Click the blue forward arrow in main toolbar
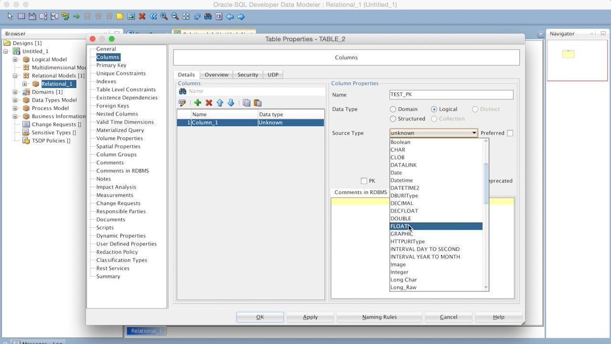Image resolution: width=611 pixels, height=344 pixels. pyautogui.click(x=241, y=16)
